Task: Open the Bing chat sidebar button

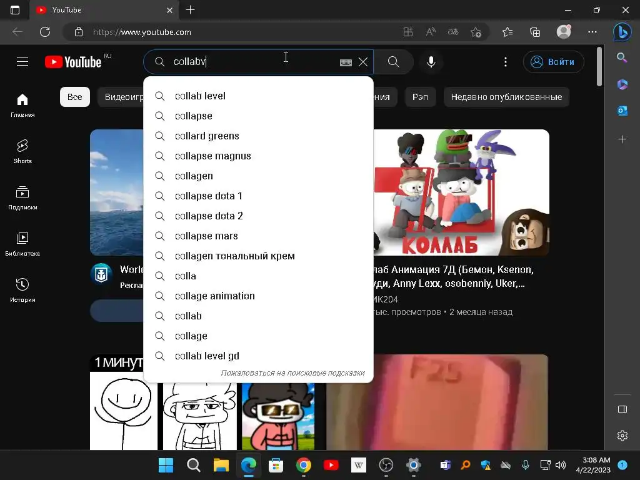Action: tap(622, 32)
